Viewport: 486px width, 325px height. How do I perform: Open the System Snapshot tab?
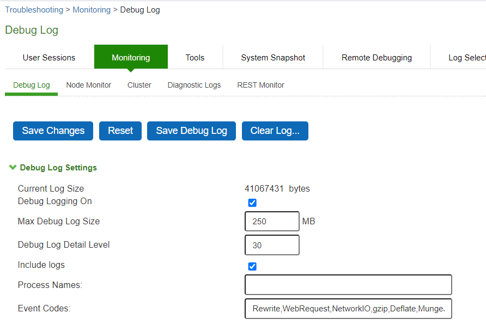(272, 57)
